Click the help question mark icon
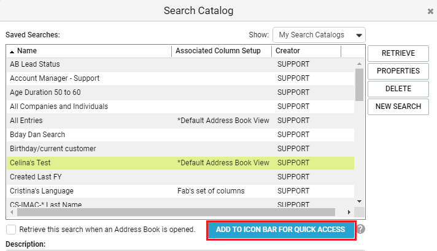 [x=360, y=230]
